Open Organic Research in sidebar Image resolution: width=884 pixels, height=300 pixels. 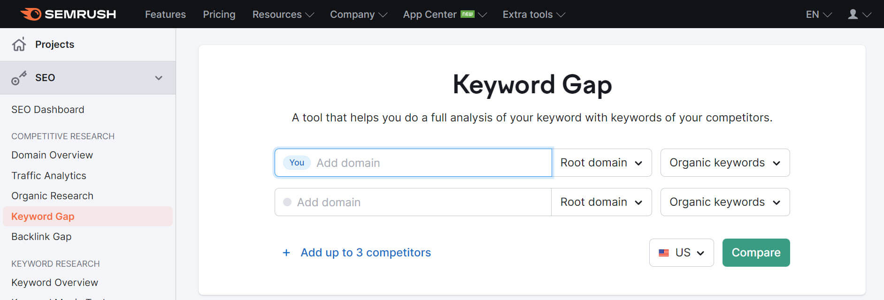[x=52, y=196]
